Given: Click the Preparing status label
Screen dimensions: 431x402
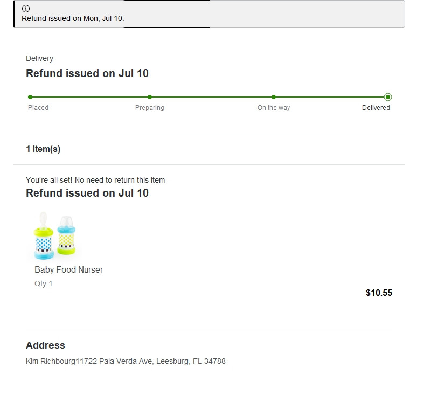Looking at the screenshot, I should tap(150, 108).
